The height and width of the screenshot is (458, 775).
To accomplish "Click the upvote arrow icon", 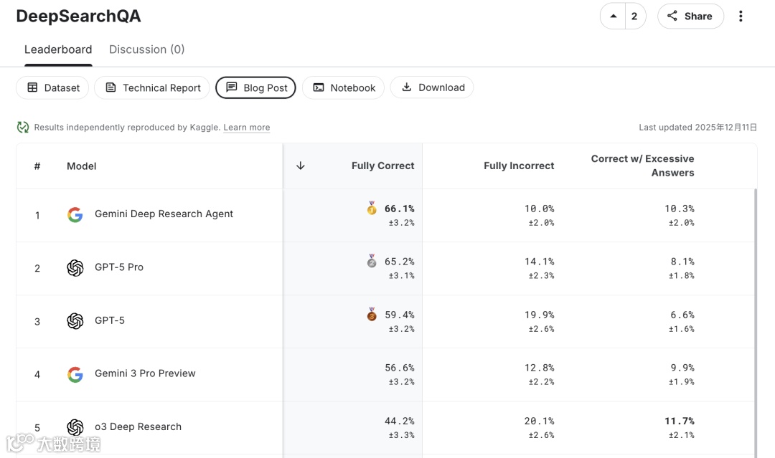I will click(613, 16).
